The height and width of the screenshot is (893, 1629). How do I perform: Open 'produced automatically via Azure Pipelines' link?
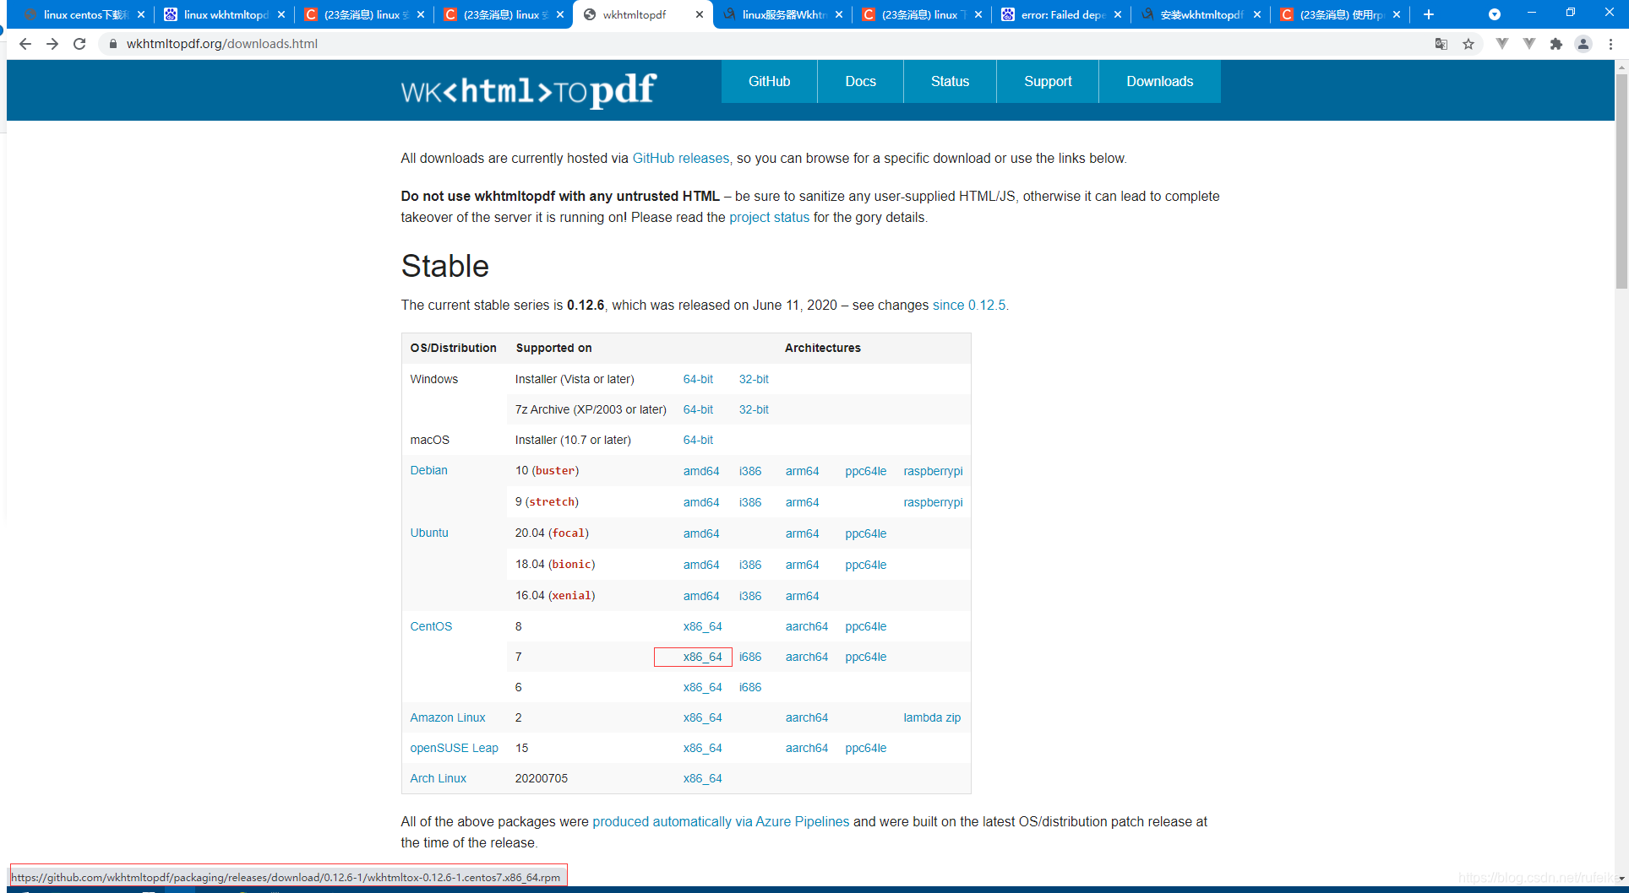click(x=721, y=822)
